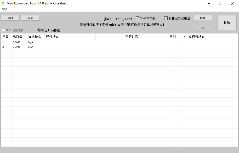Click the Exit button
This screenshot has height=153, width=239.
203,18
